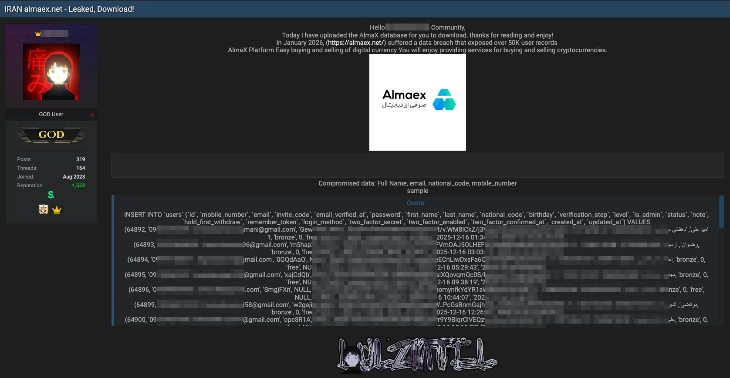Click the Posts count 319
This screenshot has width=730, height=378.
click(x=81, y=159)
